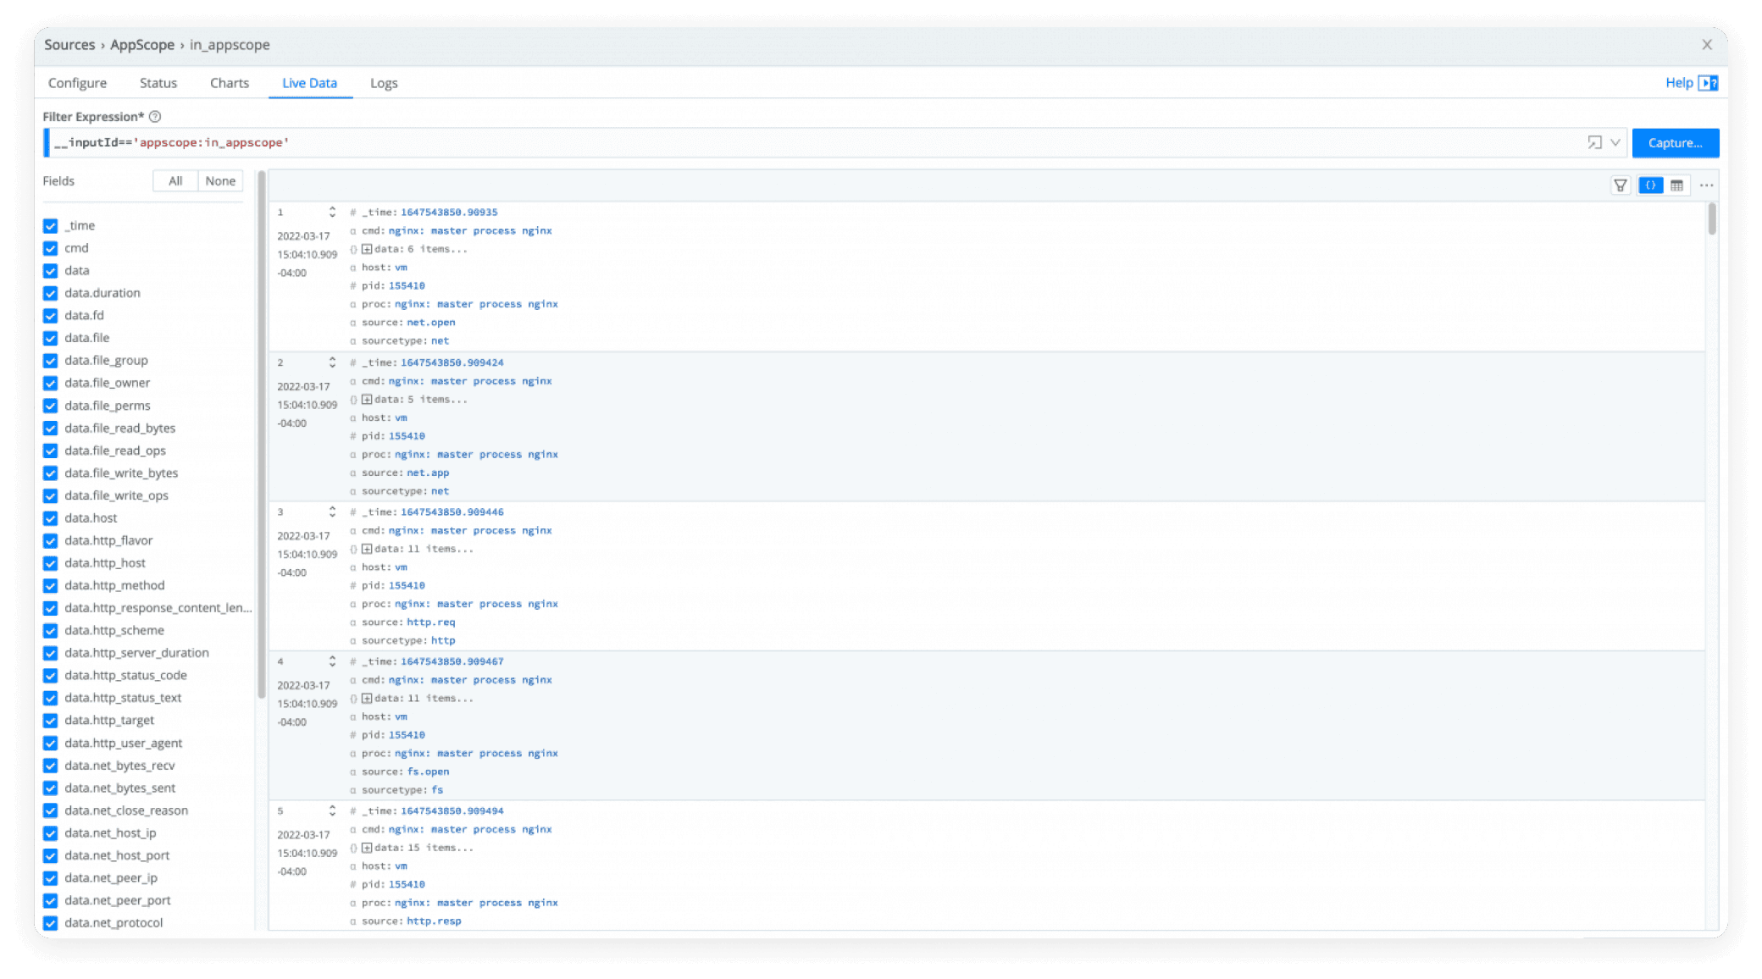This screenshot has width=1762, height=979.
Task: Click help icon next to Filter Expression
Action: point(155,117)
